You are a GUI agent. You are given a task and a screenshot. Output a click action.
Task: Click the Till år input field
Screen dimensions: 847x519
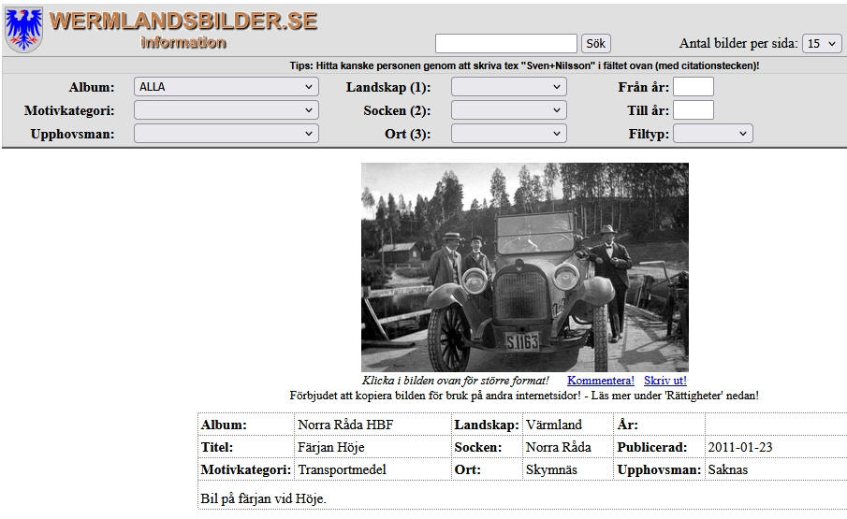[x=693, y=110]
